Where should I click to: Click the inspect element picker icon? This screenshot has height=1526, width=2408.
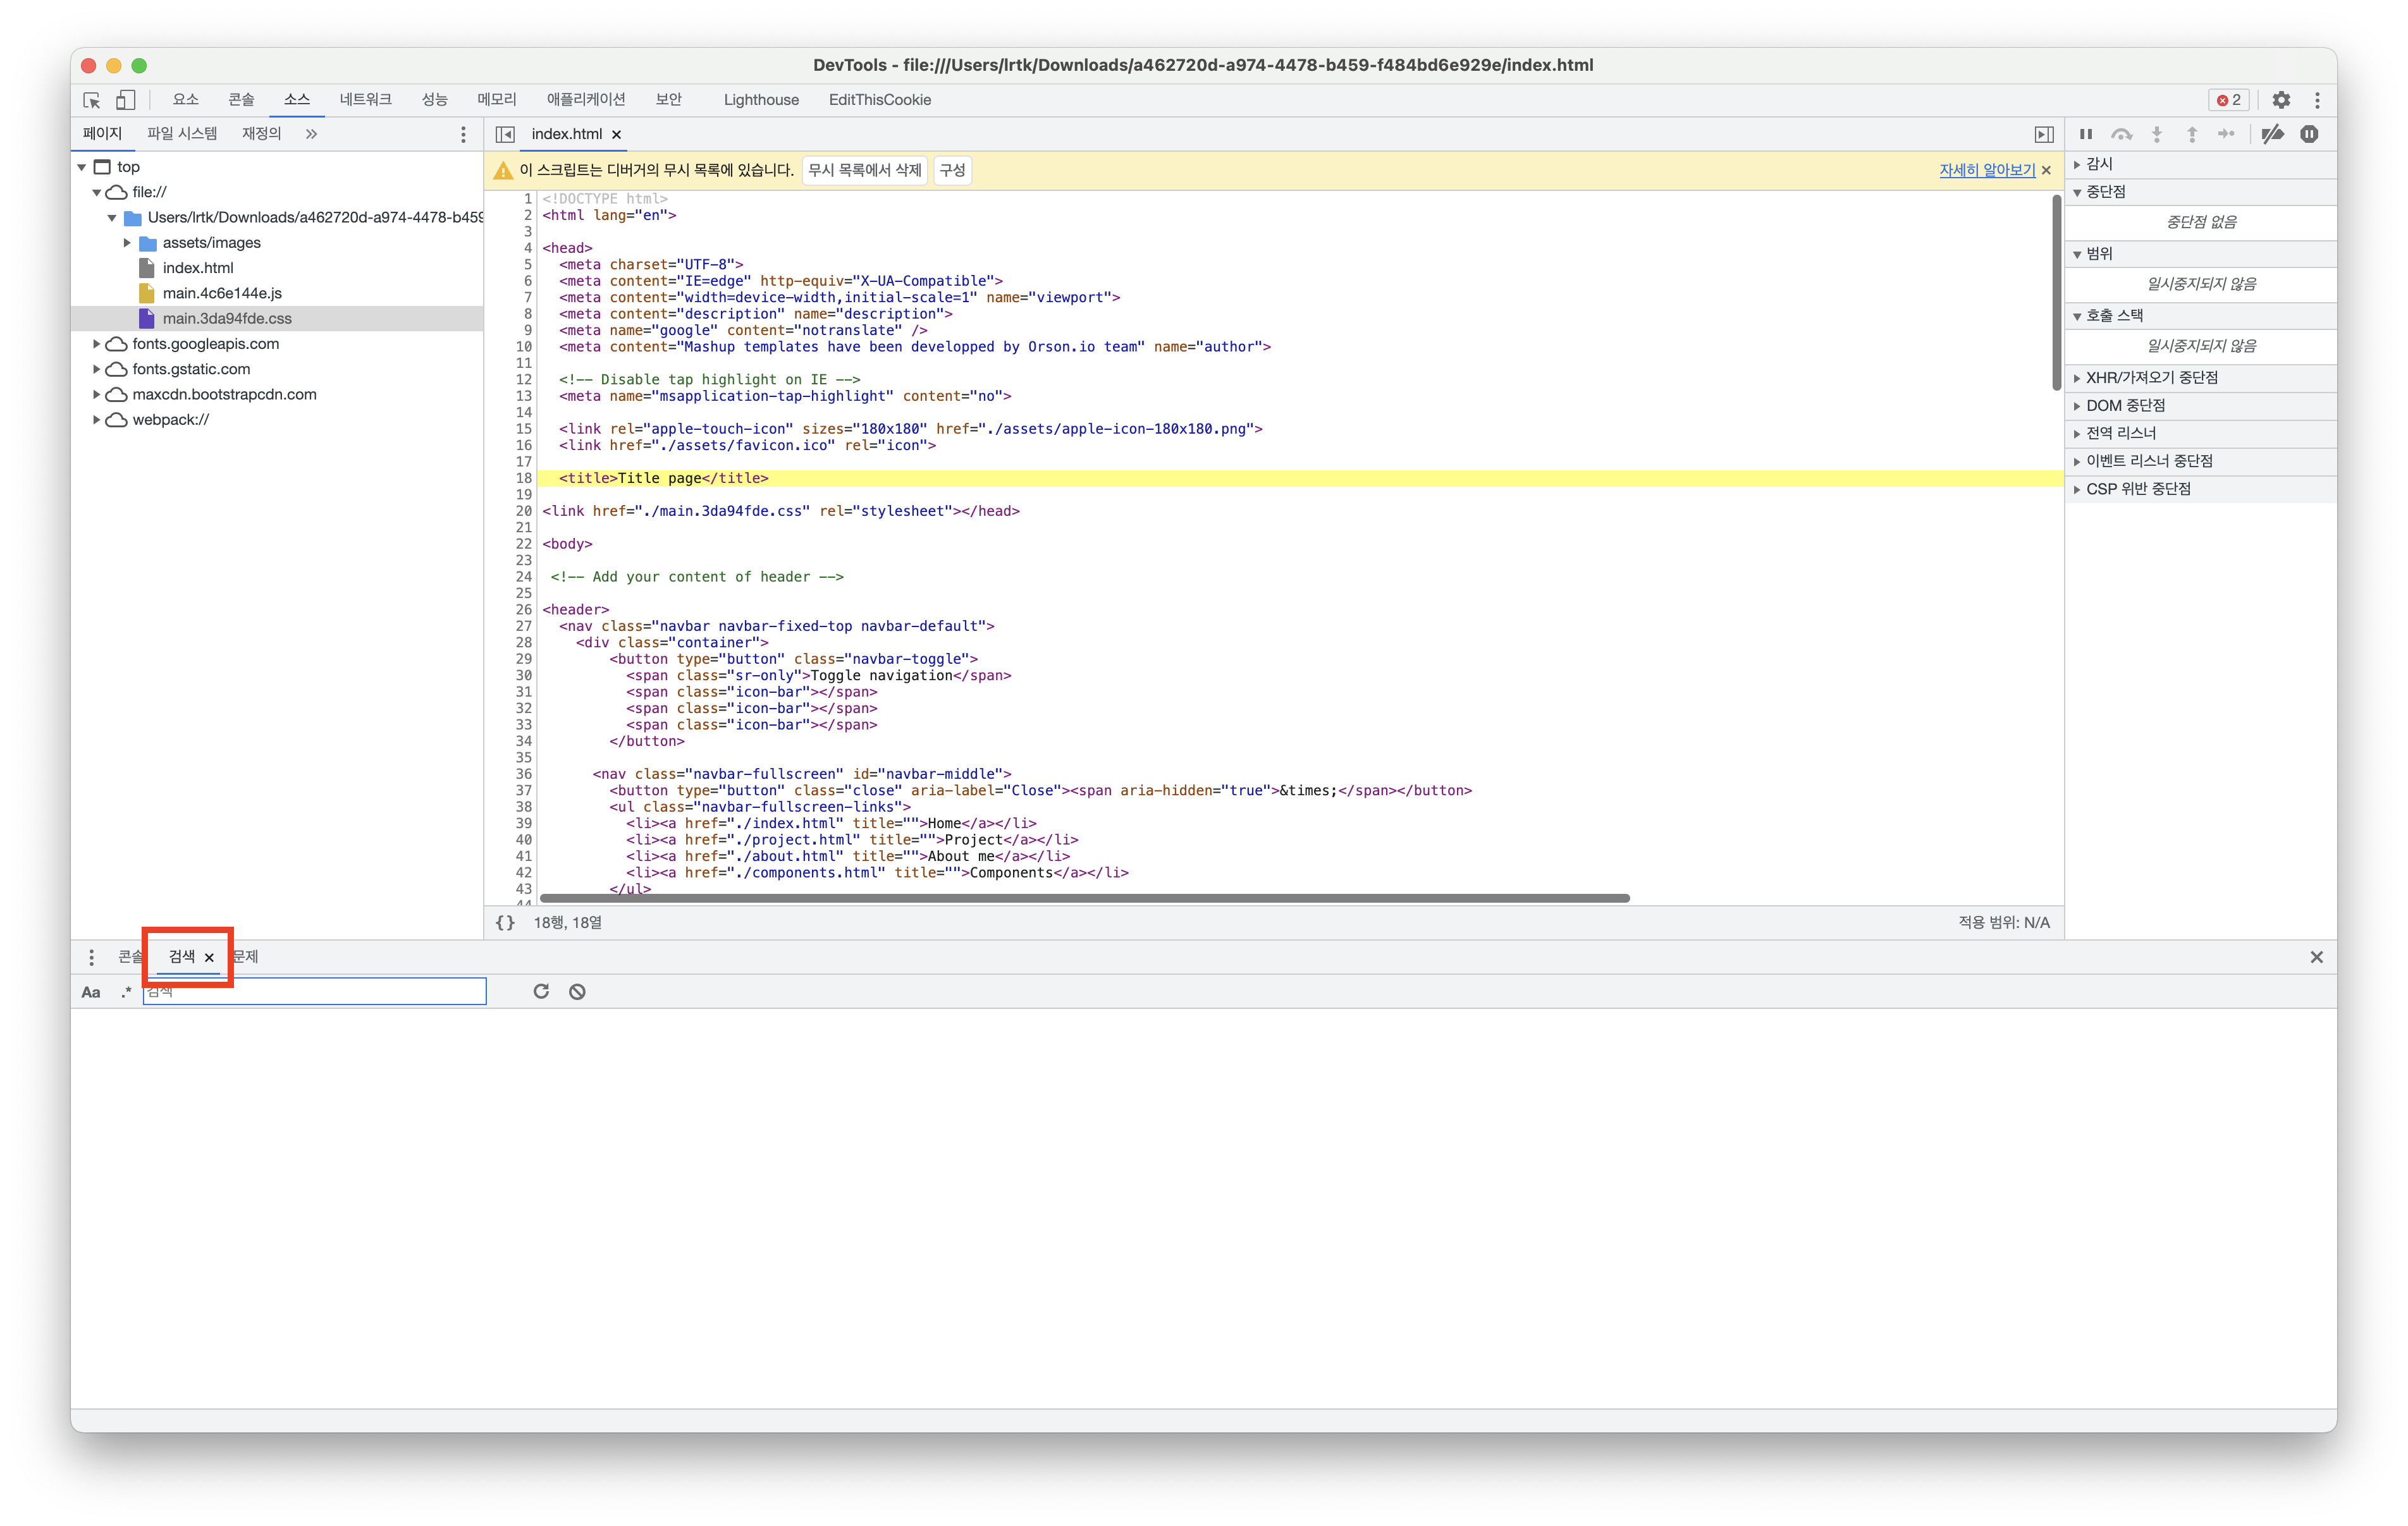[92, 100]
